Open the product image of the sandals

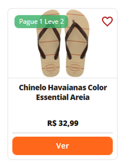pyautogui.click(x=63, y=43)
